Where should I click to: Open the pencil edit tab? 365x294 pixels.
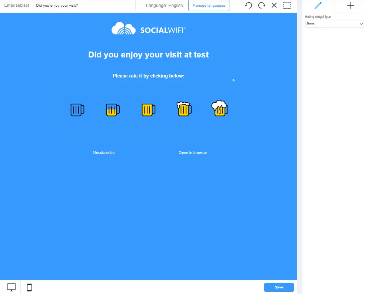318,6
